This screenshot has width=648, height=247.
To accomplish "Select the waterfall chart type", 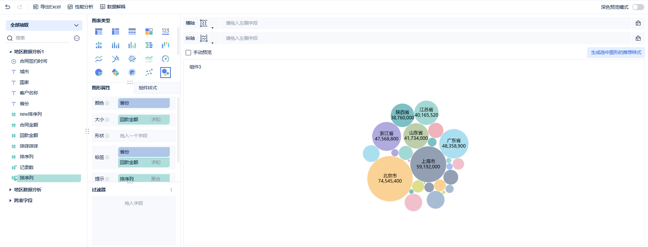I will (165, 45).
